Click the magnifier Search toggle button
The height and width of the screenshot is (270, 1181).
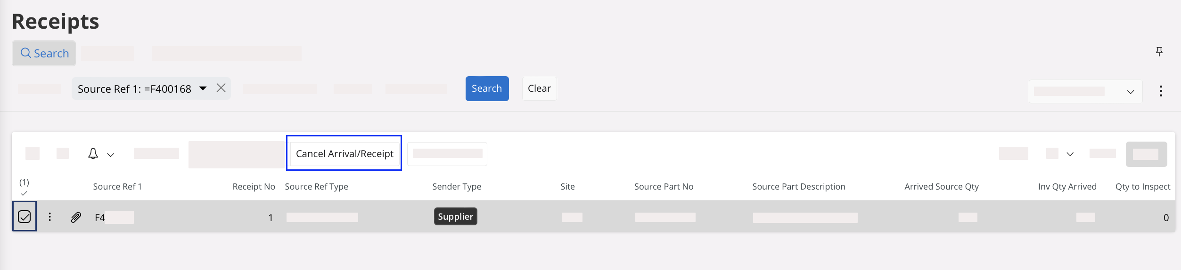44,54
